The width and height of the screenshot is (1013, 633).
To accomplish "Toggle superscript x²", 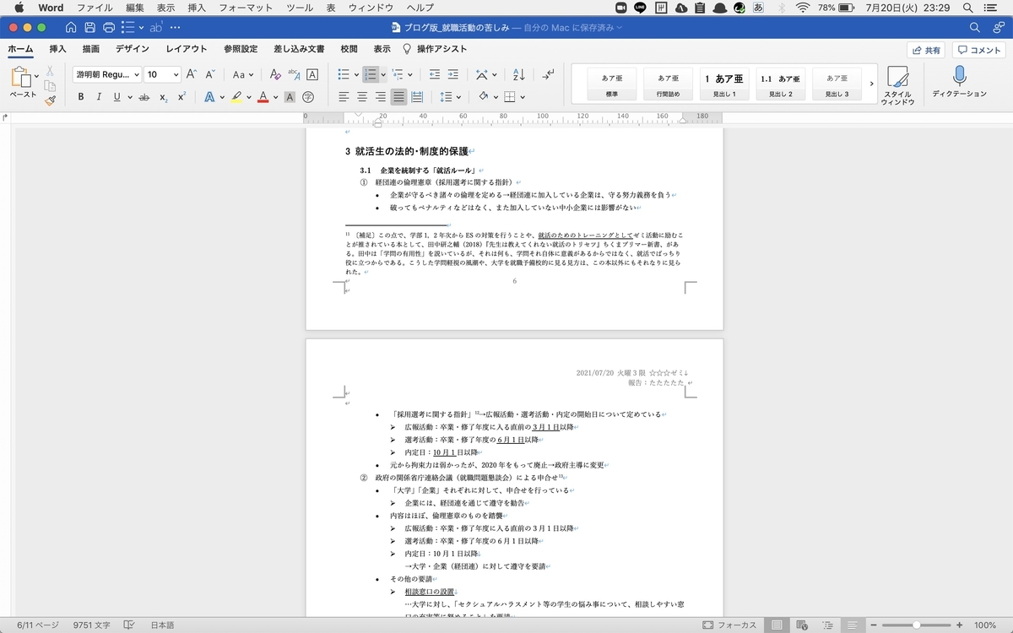I will click(x=181, y=97).
